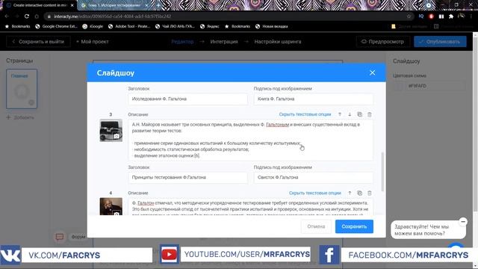Open a new browser tab

click(158, 5)
